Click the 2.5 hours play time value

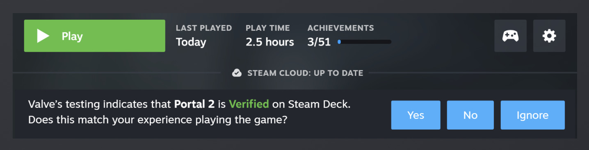270,42
